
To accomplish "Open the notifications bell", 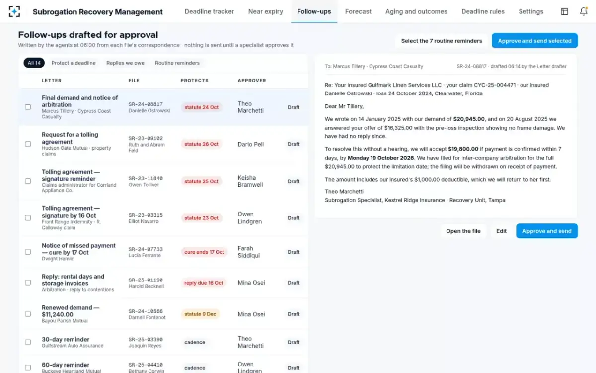I will point(584,11).
